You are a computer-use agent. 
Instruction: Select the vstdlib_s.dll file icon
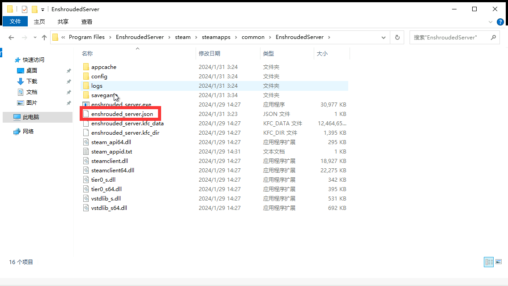[x=86, y=199]
